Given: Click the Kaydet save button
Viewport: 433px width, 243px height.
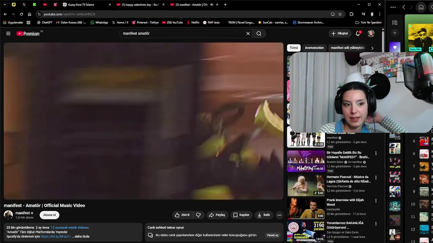Looking at the screenshot, I should point(241,215).
